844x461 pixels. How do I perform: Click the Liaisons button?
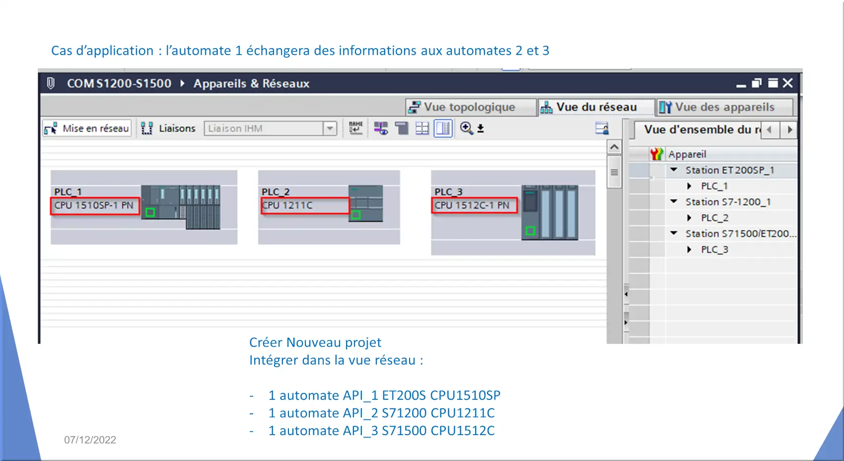(x=168, y=128)
